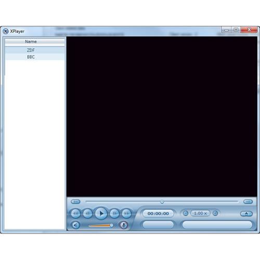The width and height of the screenshot is (260, 260).
Task: Click the seek bar thumb marker
Action: 162,202
